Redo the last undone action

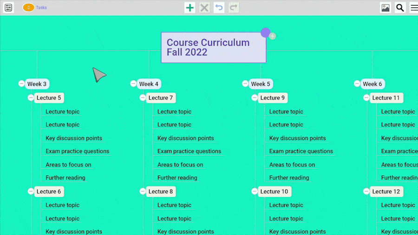coord(234,7)
